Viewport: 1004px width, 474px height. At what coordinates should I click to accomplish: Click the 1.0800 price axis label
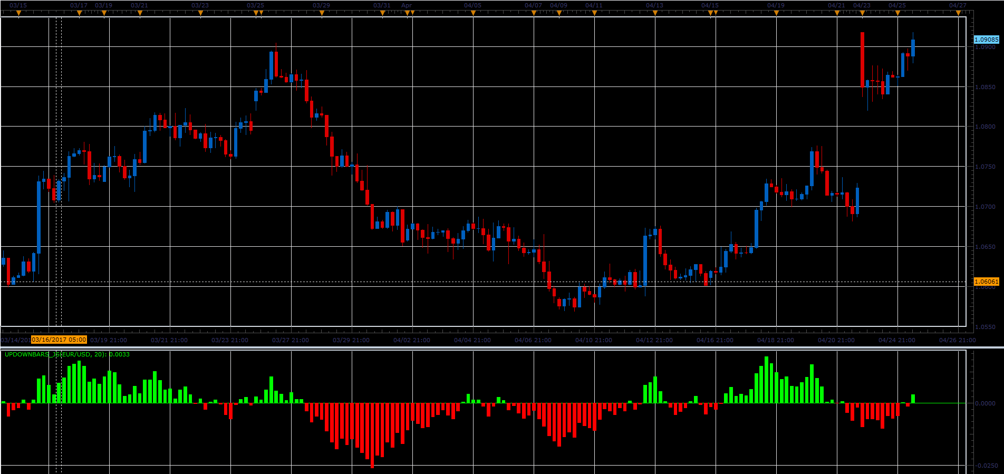pos(986,127)
